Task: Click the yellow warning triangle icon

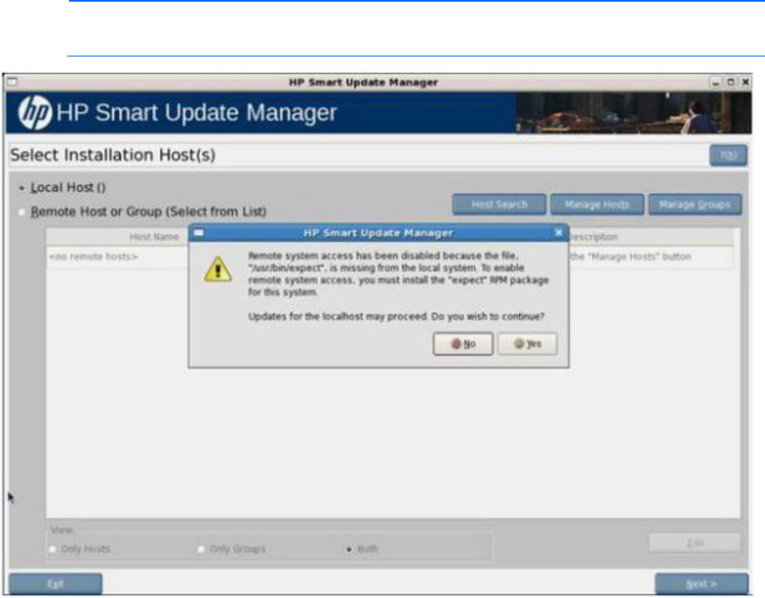Action: click(218, 269)
